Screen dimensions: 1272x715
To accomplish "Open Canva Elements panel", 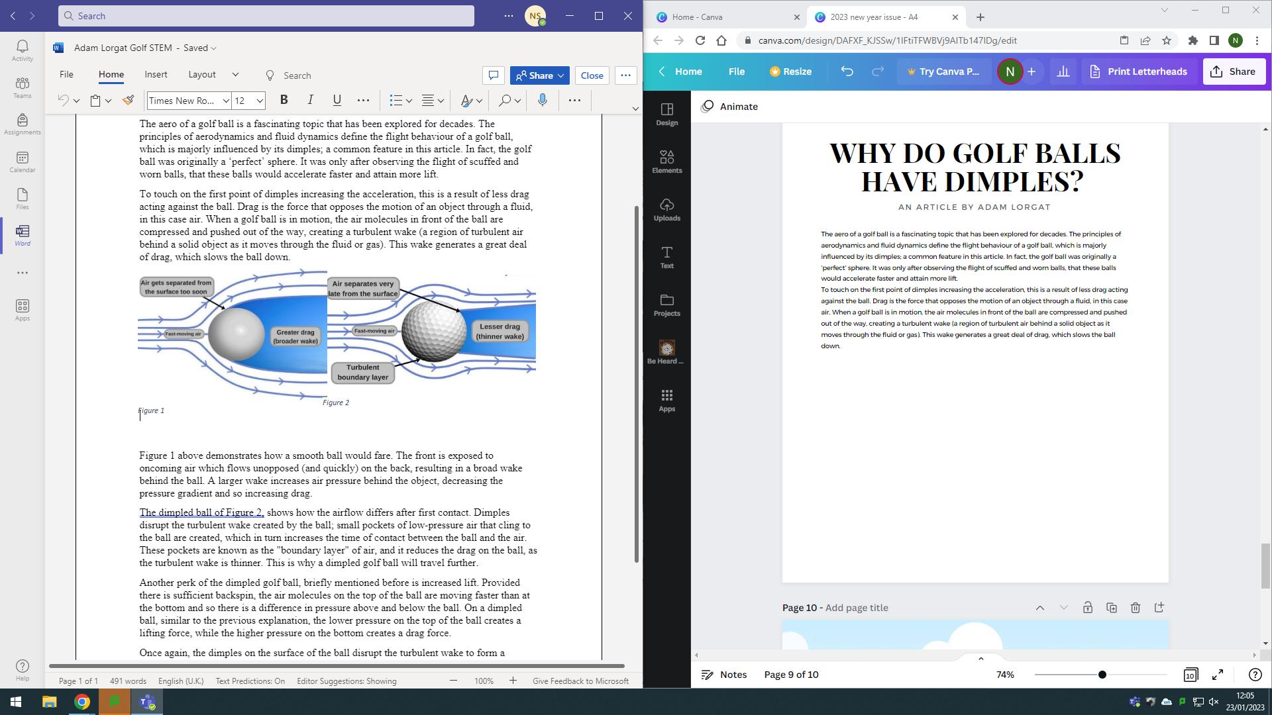I will pos(666,162).
